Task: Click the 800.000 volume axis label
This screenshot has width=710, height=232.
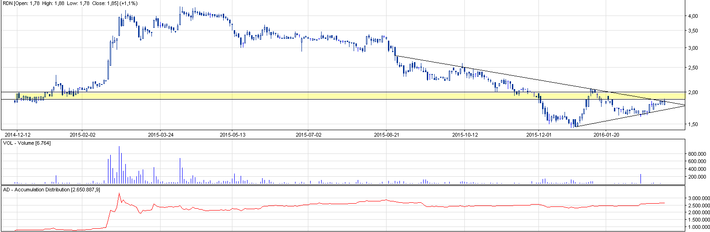Action: pyautogui.click(x=699, y=154)
